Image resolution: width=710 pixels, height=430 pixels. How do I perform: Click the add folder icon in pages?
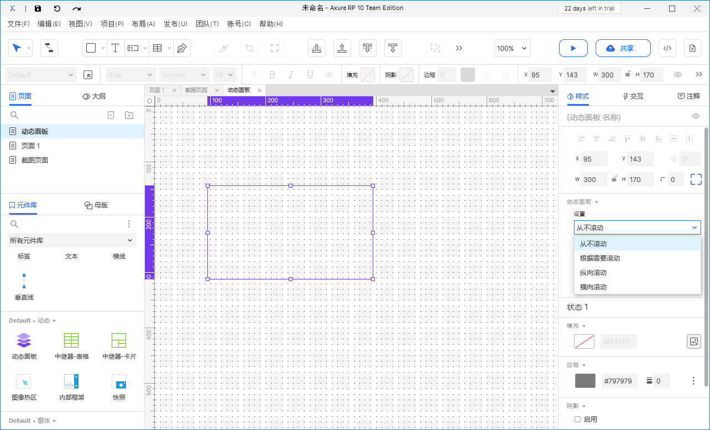[129, 115]
